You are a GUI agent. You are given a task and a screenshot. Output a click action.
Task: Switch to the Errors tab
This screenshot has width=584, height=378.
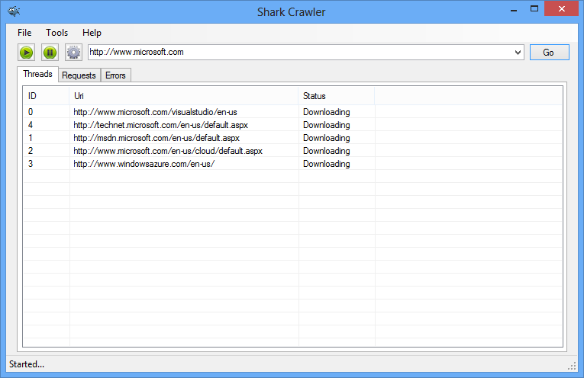(x=115, y=75)
